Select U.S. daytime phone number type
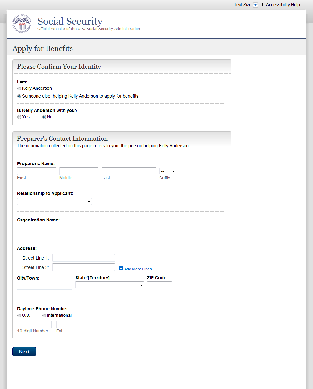 pos(19,316)
